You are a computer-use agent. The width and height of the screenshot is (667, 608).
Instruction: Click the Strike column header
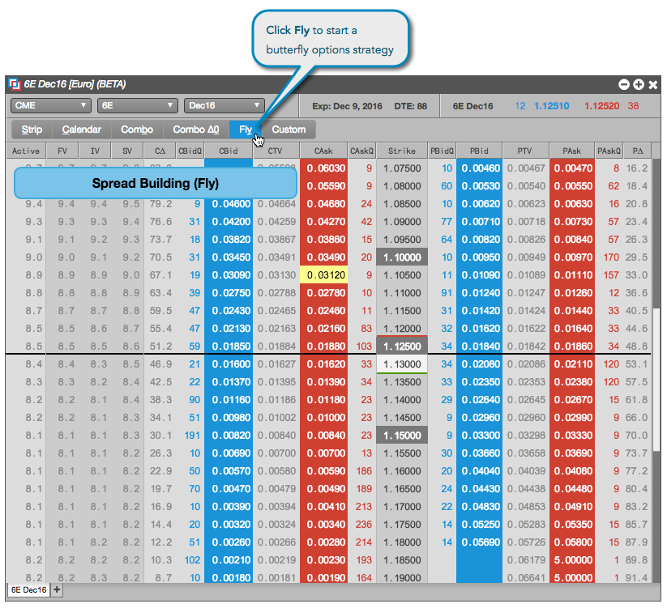tap(402, 151)
